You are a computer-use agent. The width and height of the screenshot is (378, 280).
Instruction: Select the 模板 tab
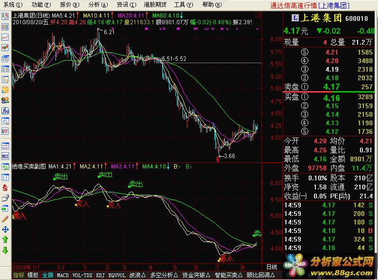33,275
